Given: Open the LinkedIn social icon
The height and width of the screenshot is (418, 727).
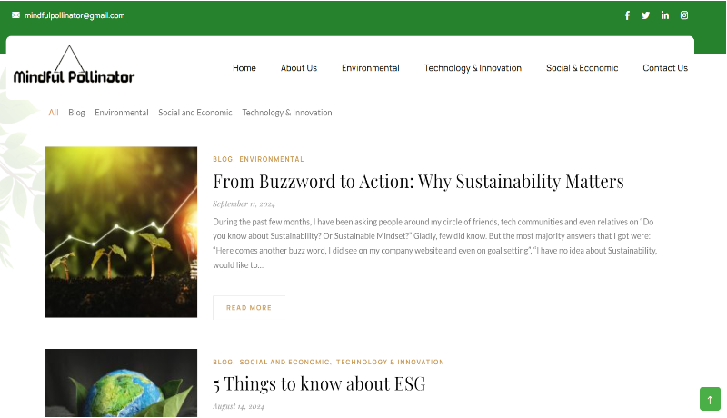Looking at the screenshot, I should click(x=665, y=15).
